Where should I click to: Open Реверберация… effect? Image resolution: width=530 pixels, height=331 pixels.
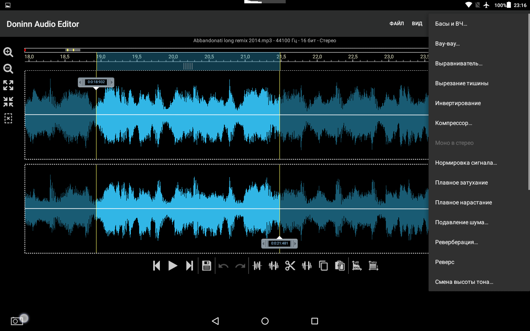[x=479, y=242]
